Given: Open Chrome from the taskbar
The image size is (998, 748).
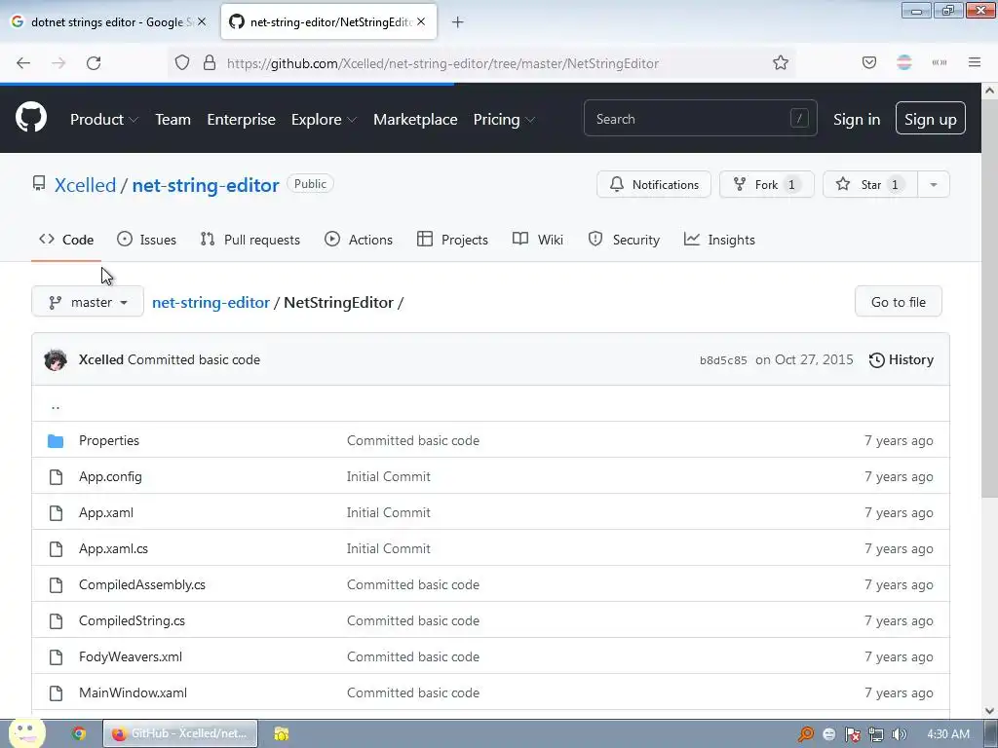Looking at the screenshot, I should click(x=79, y=733).
